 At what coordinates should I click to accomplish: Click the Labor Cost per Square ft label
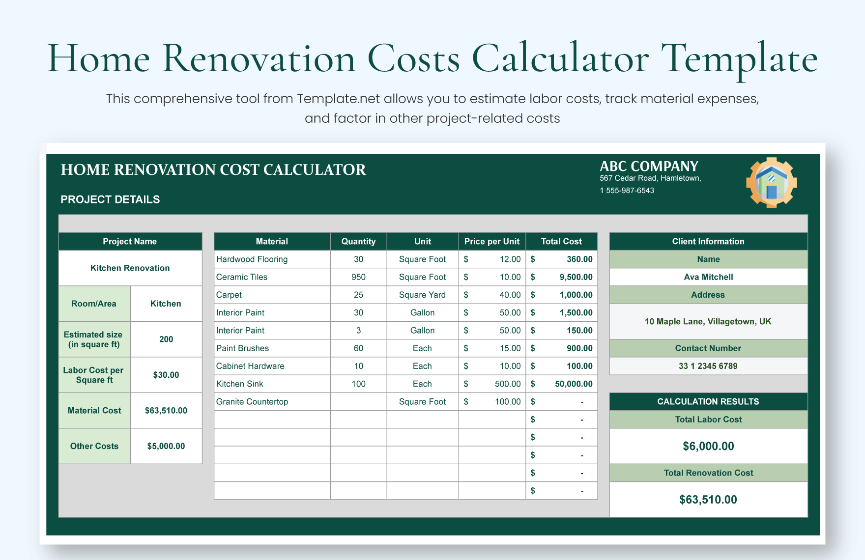94,375
